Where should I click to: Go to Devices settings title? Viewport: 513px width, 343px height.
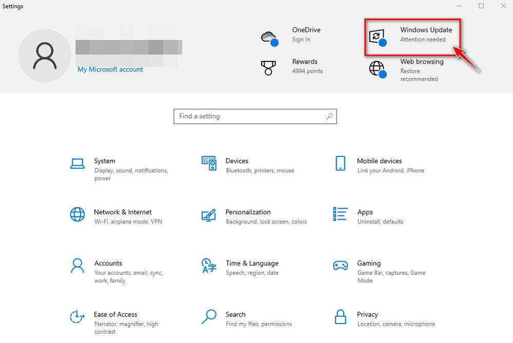[x=237, y=161]
